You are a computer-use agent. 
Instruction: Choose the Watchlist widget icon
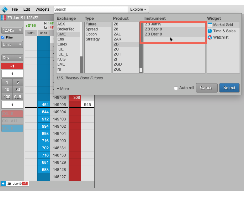[210, 37]
